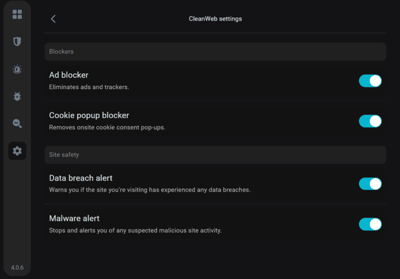Toggle the Data breach alert switch

[x=370, y=184]
